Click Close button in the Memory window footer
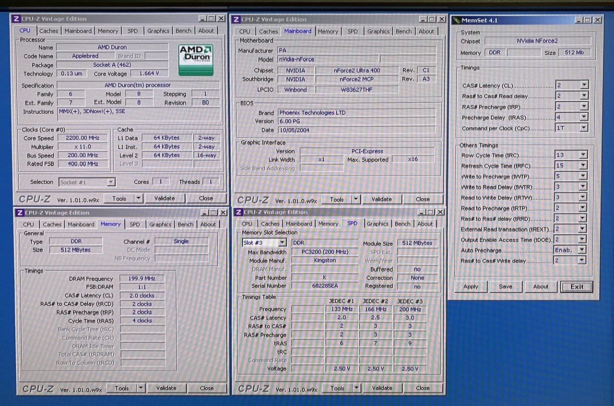 pyautogui.click(x=207, y=388)
